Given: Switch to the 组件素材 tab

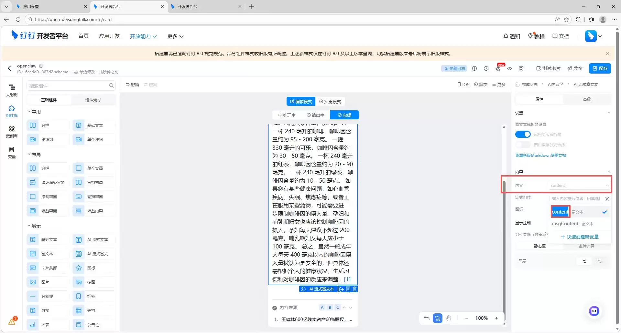Looking at the screenshot, I should point(93,100).
